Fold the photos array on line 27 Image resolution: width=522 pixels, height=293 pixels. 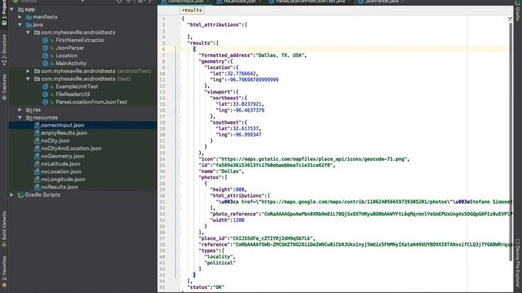179,177
